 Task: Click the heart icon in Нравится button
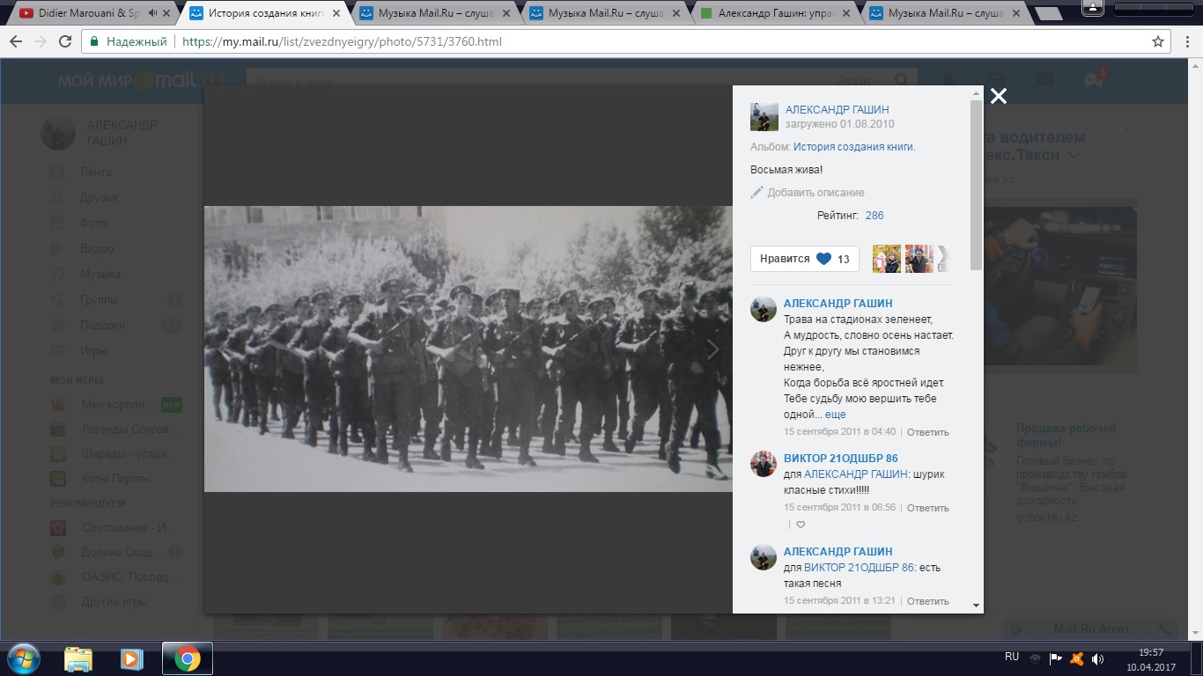(x=823, y=259)
